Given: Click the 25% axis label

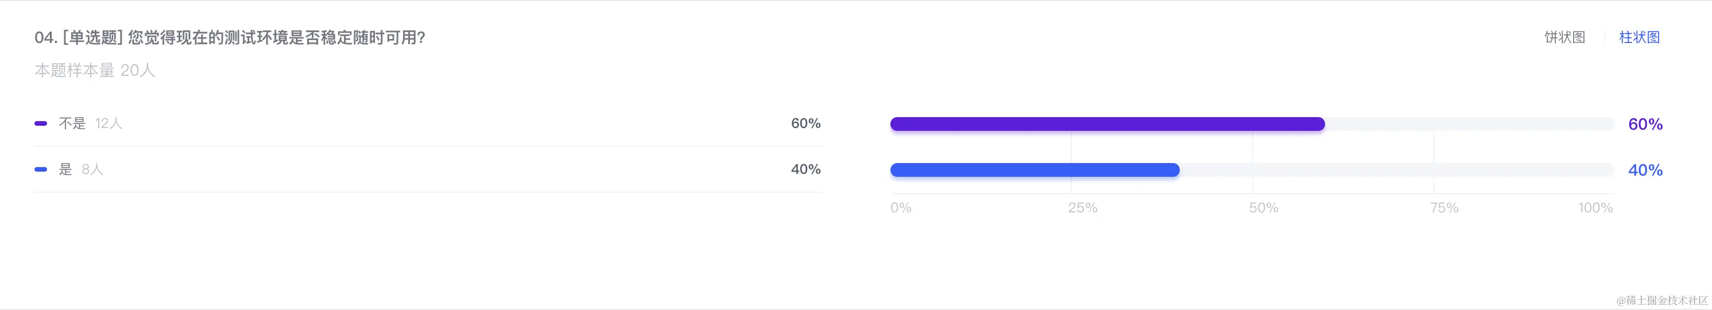Looking at the screenshot, I should [x=1083, y=208].
